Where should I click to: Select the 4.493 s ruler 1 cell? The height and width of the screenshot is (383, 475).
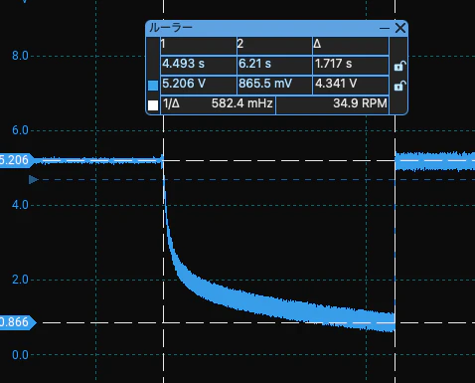199,65
